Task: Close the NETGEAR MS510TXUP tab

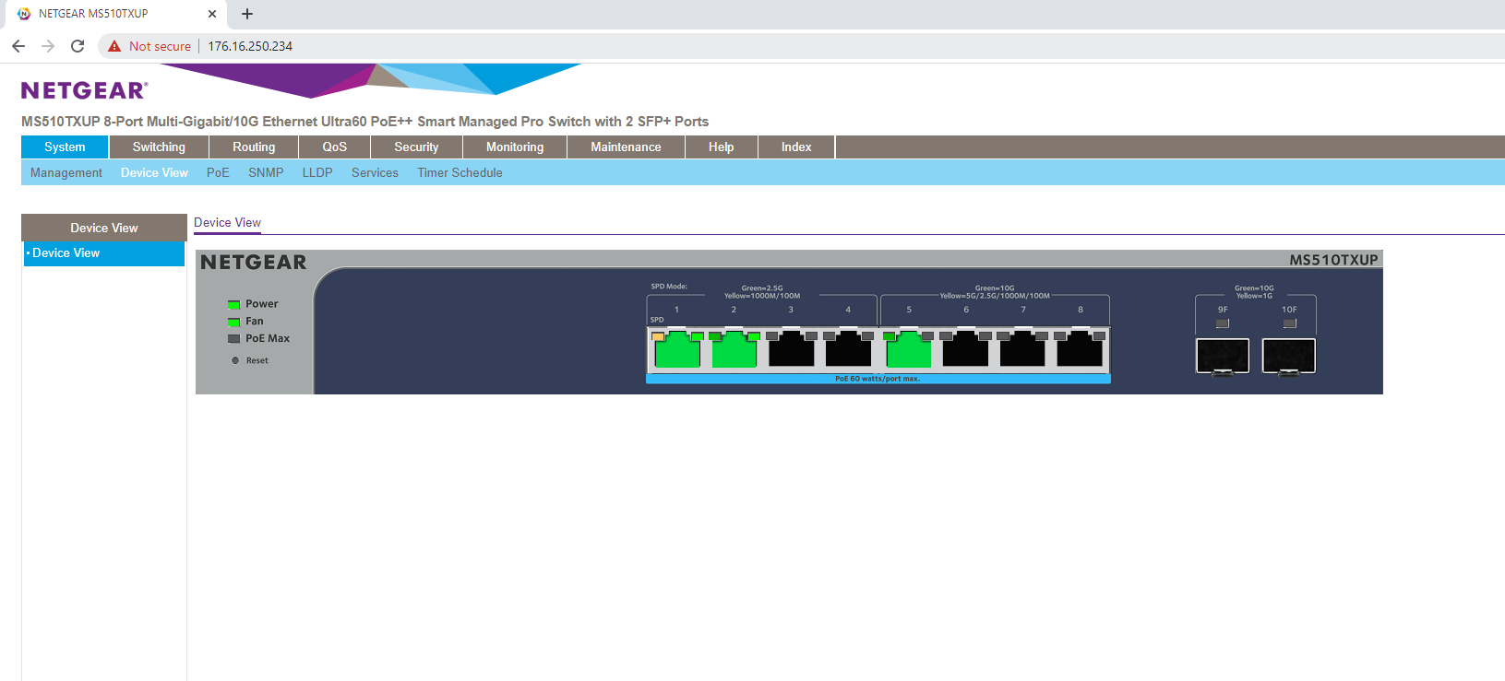Action: pos(212,14)
